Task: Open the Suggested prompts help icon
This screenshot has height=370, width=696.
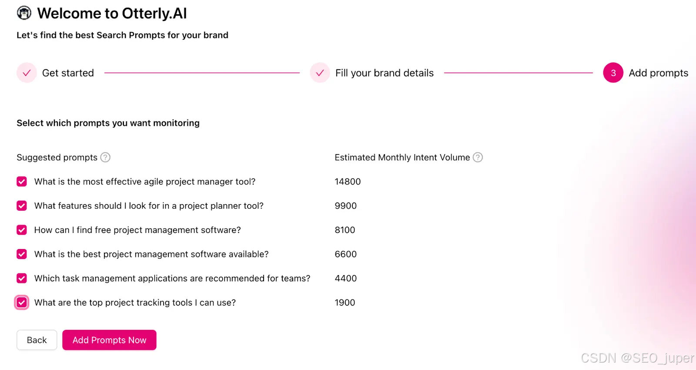Action: [105, 157]
